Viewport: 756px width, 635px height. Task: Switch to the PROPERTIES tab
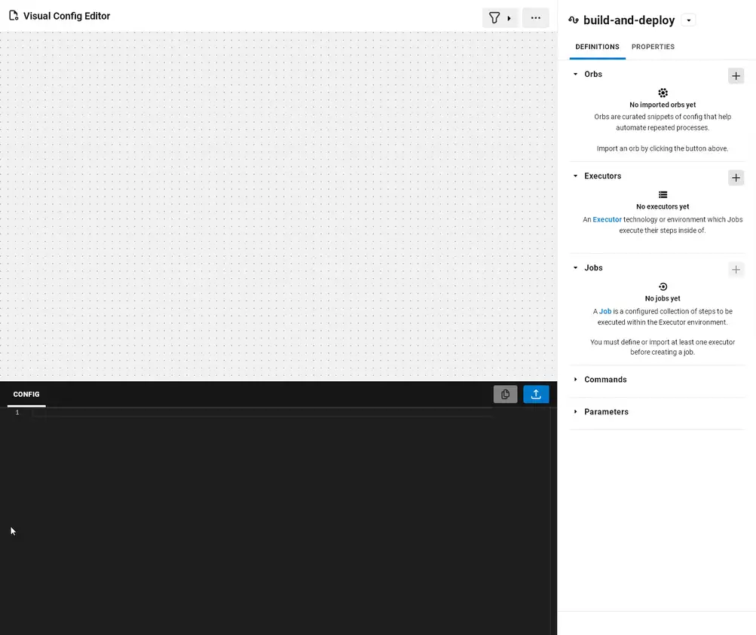[653, 47]
